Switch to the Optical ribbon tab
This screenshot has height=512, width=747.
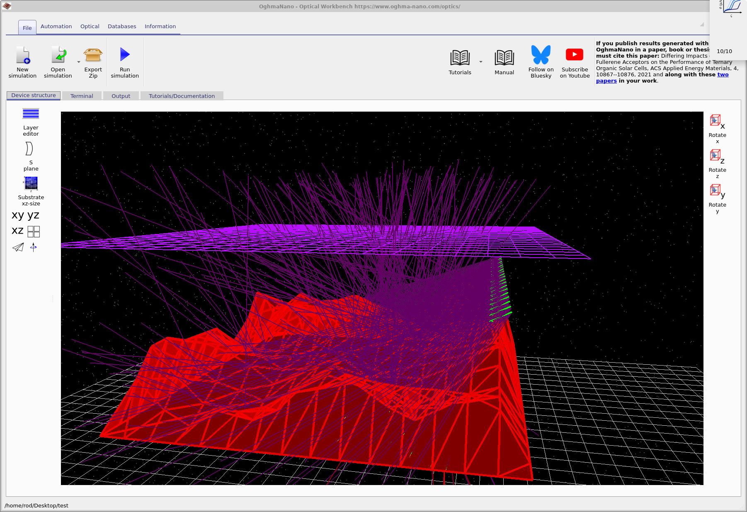click(x=90, y=26)
